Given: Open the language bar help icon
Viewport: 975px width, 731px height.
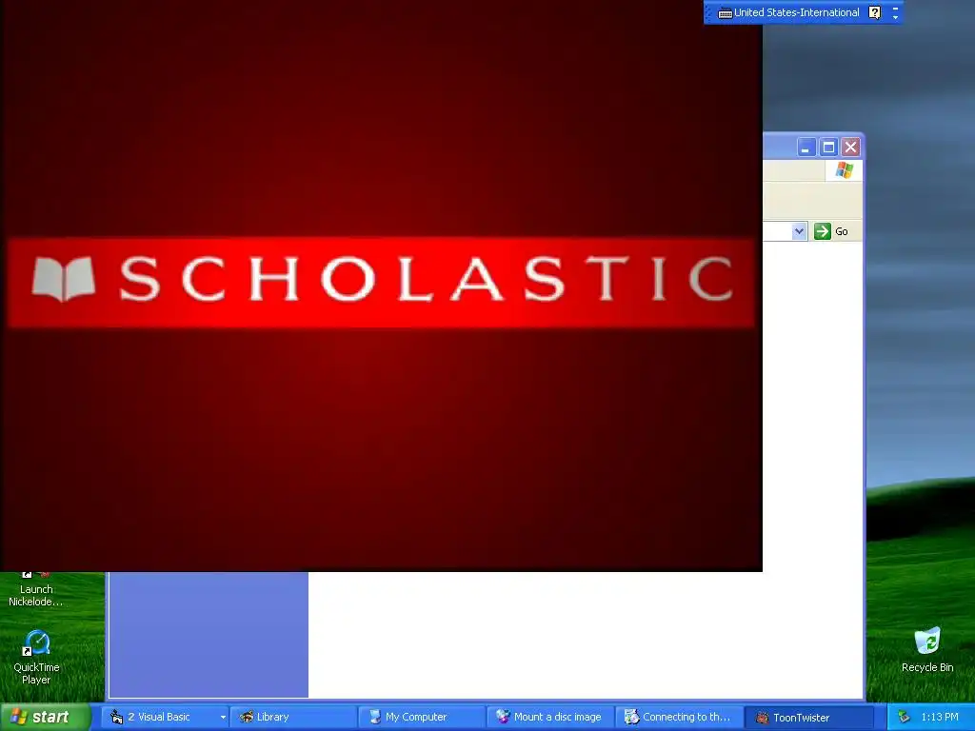Looking at the screenshot, I should [x=875, y=12].
